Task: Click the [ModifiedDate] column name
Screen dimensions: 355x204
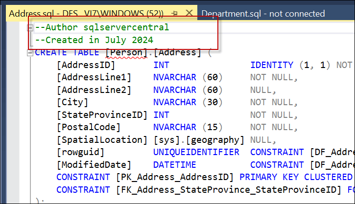Action: point(94,165)
